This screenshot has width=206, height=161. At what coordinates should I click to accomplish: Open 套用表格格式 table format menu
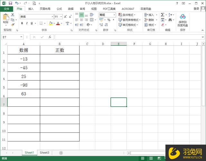129,20
